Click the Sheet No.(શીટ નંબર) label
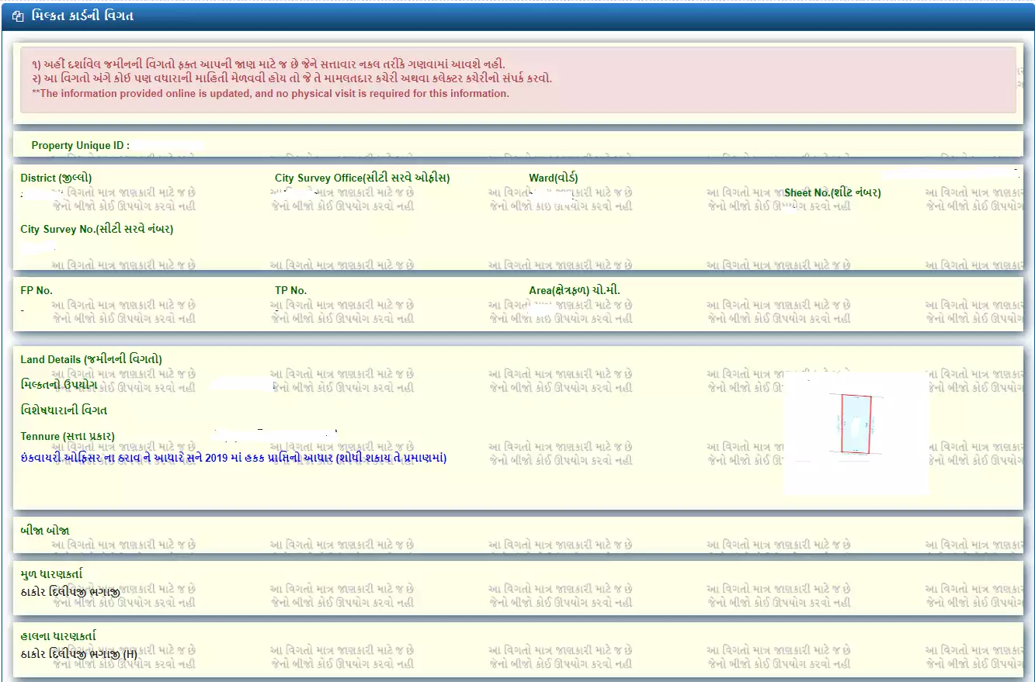This screenshot has width=1035, height=682. click(832, 192)
